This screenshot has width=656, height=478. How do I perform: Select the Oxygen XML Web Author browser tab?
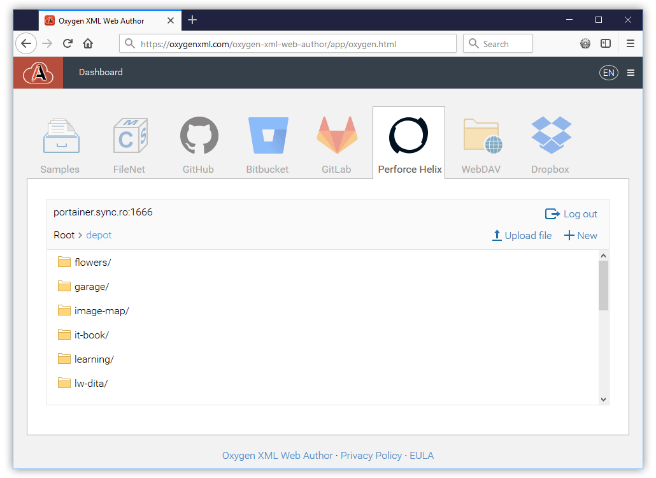[x=110, y=20]
